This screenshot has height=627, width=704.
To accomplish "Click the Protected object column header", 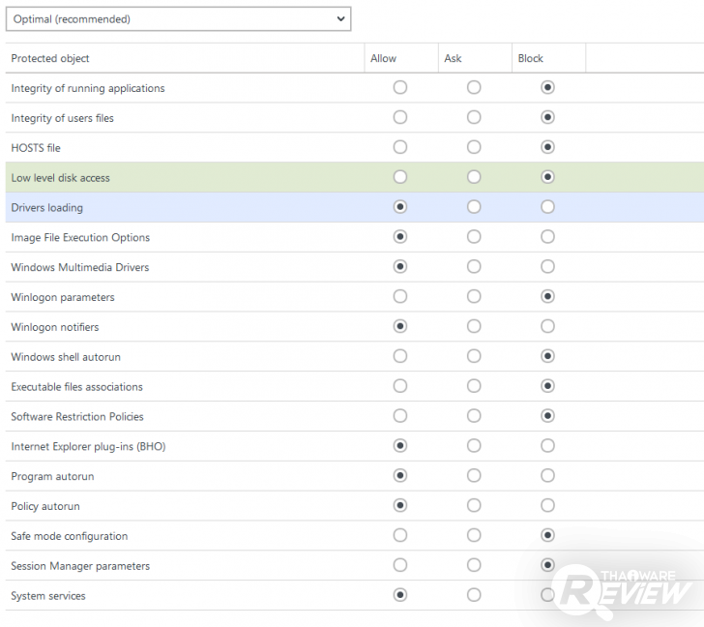I will [x=50, y=58].
